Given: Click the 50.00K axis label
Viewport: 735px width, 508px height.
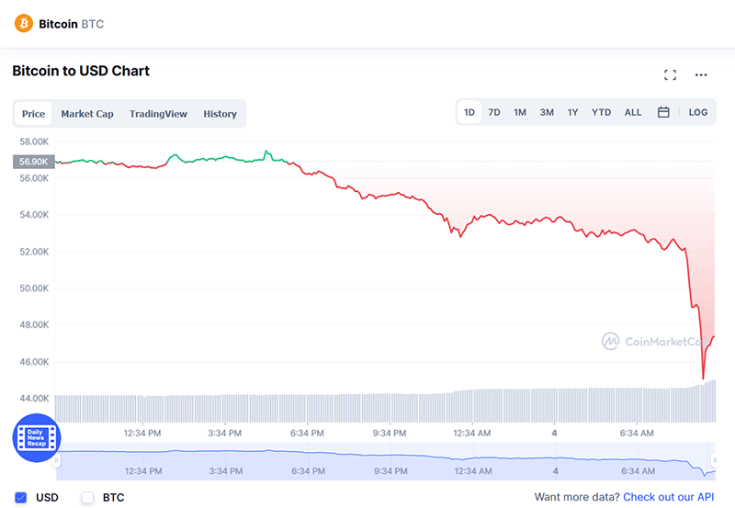Looking at the screenshot, I should [x=34, y=288].
